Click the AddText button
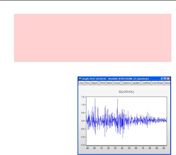The image size is (176, 155). [147, 83]
